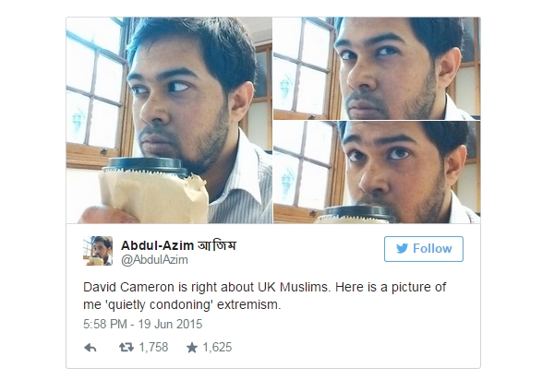554x380 pixels.
Task: Click the 5:58 PM time text
Action: tap(105, 324)
